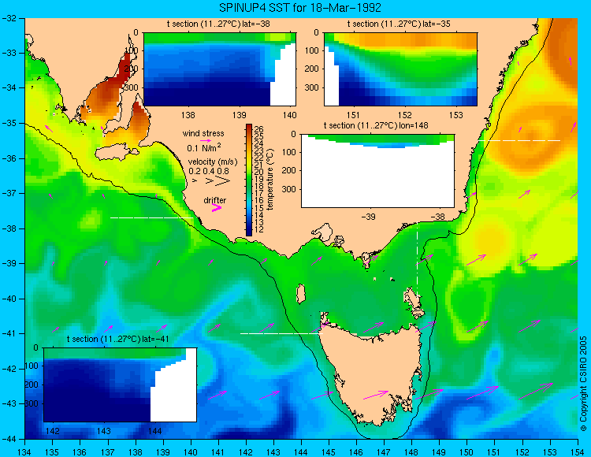This screenshot has height=457, width=591.
Task: Click the main map longitude label 147
Action: tap(384, 452)
